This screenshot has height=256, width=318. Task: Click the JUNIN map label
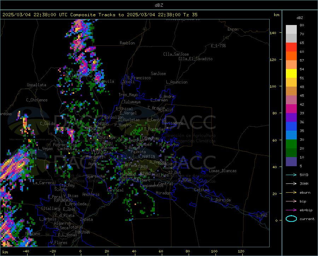(x=143, y=167)
